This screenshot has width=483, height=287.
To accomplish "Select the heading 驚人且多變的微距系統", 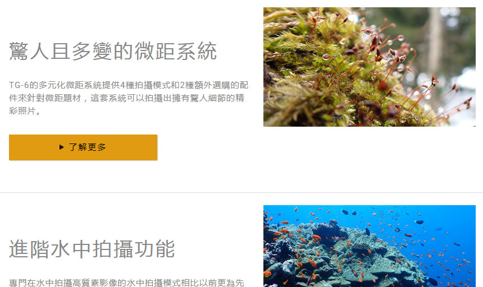I will pos(113,51).
